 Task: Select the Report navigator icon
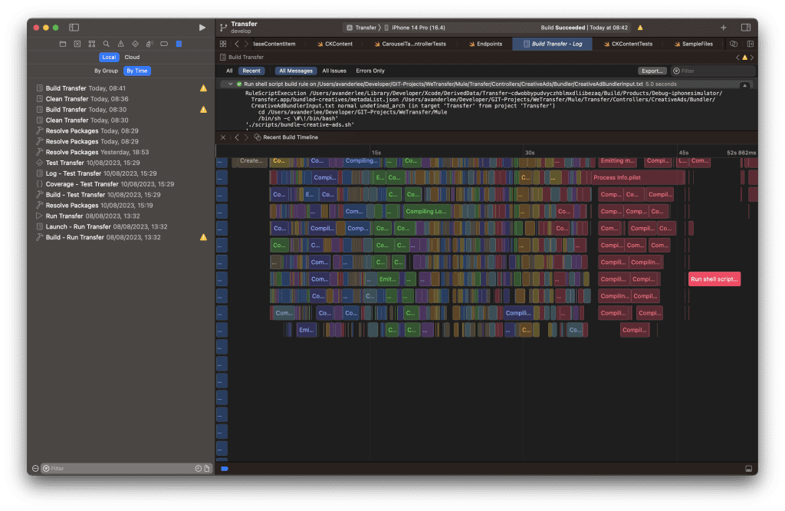(178, 44)
